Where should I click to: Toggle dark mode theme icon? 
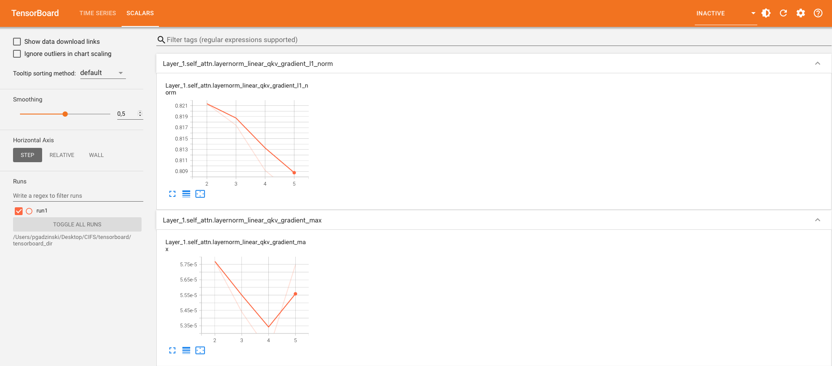point(766,13)
